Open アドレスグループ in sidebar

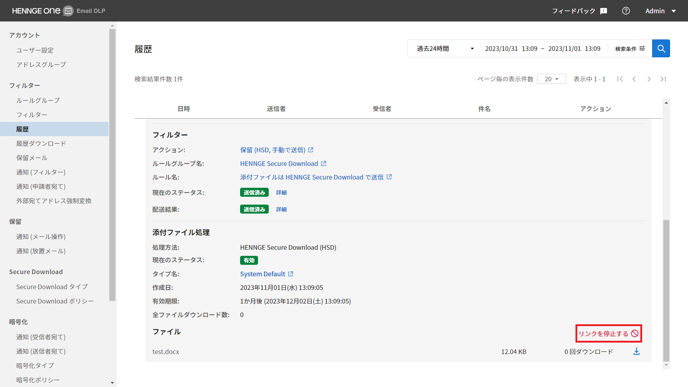pos(41,64)
